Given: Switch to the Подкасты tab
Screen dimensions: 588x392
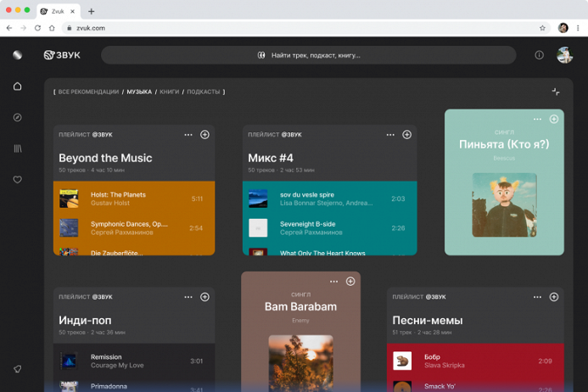Looking at the screenshot, I should 204,92.
